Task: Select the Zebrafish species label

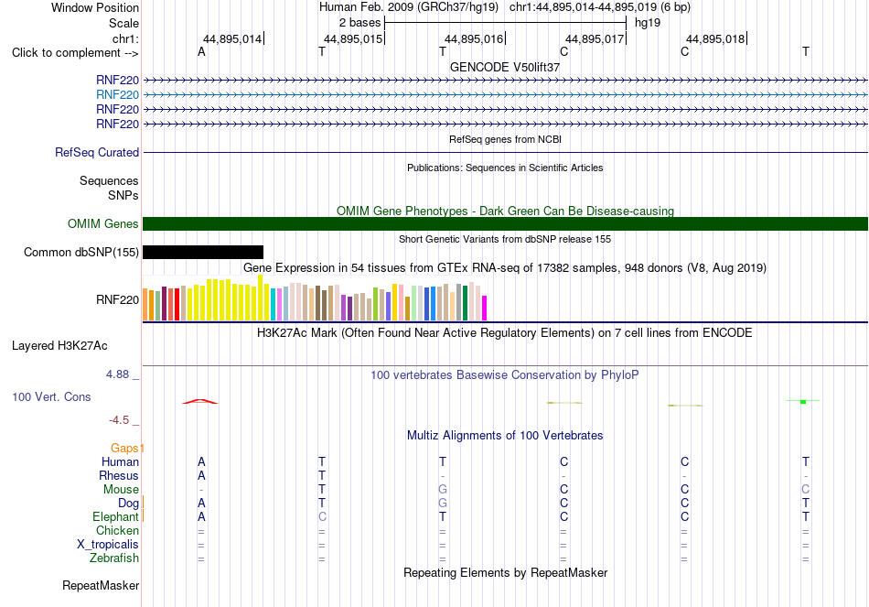Action: click(114, 558)
